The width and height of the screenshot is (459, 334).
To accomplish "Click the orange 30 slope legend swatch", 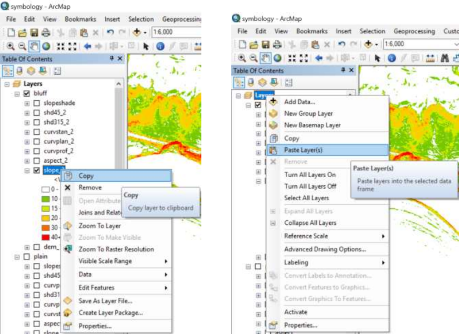I will coord(45,228).
